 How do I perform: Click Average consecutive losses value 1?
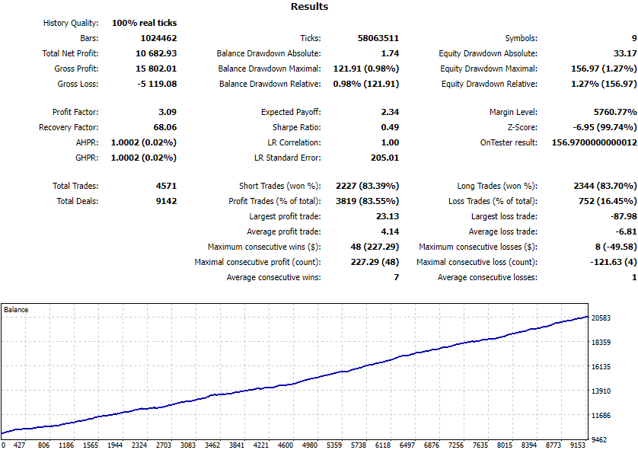634,277
